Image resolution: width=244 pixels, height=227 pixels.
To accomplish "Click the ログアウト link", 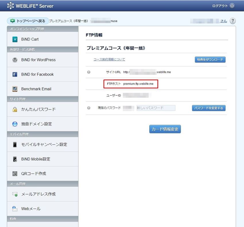I will point(220,6).
